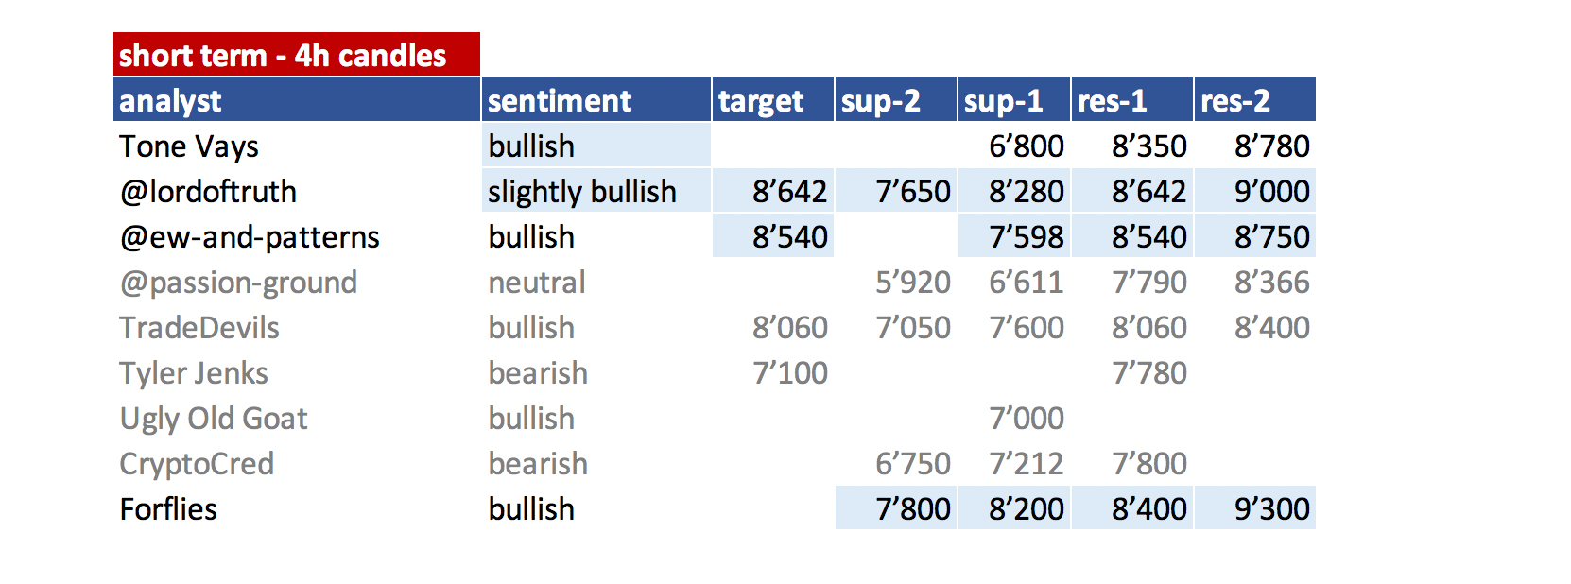Select CryptoCred's sup-2 value 6'750
The image size is (1571, 584).
[913, 463]
